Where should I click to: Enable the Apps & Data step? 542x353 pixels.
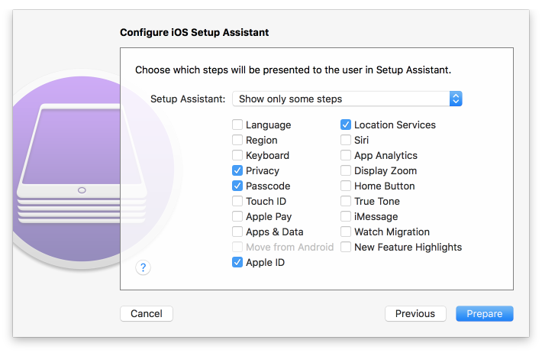[x=237, y=232]
